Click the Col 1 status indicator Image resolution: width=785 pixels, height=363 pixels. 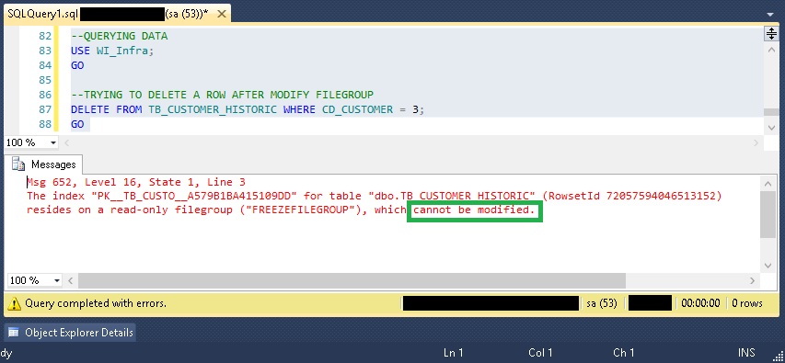click(x=540, y=353)
